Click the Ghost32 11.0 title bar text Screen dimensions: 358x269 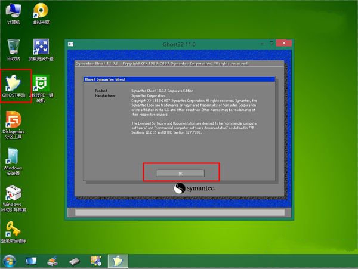click(x=179, y=44)
